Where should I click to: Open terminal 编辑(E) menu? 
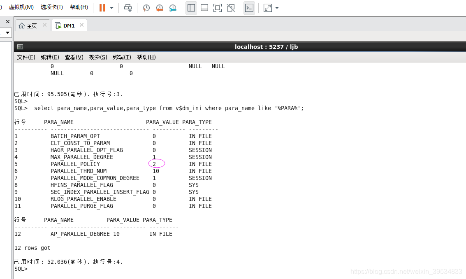50,57
